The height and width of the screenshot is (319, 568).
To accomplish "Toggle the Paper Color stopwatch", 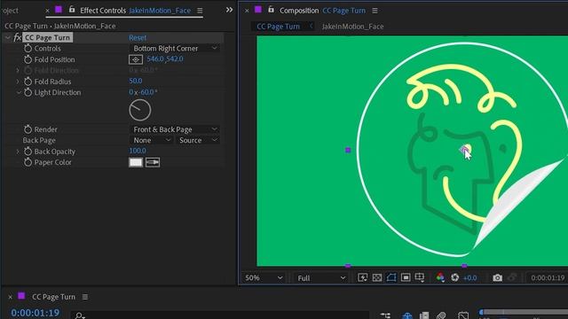I will point(28,162).
